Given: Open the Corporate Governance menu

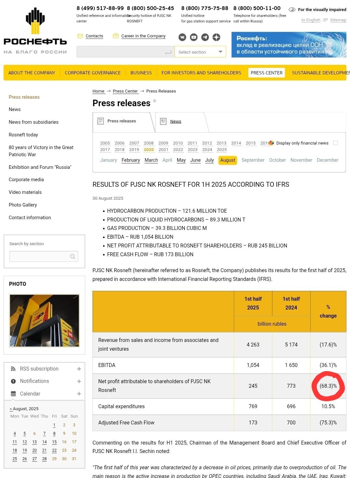Looking at the screenshot, I should (93, 73).
